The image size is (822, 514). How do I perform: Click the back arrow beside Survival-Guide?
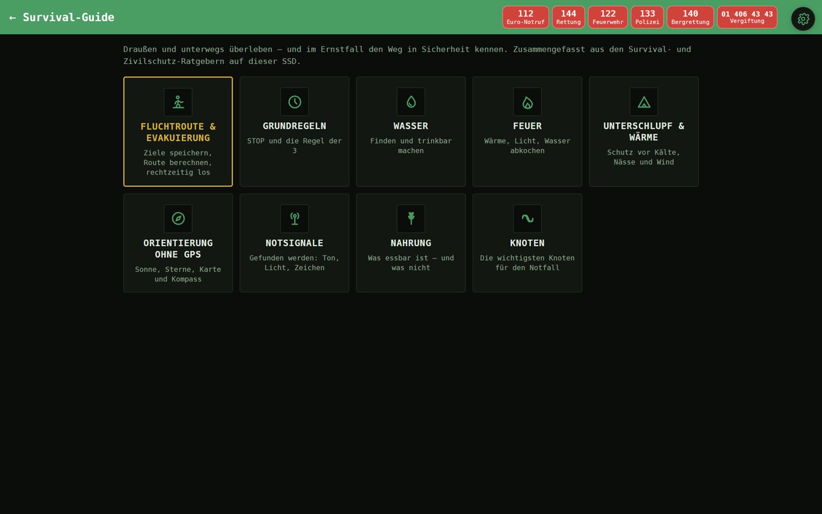12,18
